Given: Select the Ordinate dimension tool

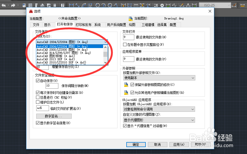Looking at the screenshot, I should click(x=90, y=5).
